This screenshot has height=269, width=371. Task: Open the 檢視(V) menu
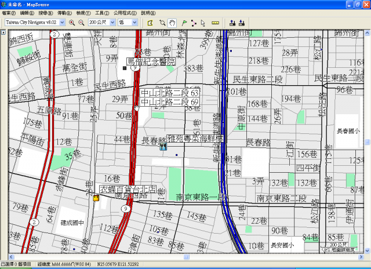pyautogui.click(x=83, y=13)
